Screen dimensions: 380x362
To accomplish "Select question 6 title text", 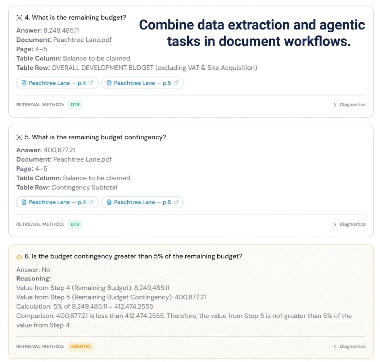I will pyautogui.click(x=134, y=256).
